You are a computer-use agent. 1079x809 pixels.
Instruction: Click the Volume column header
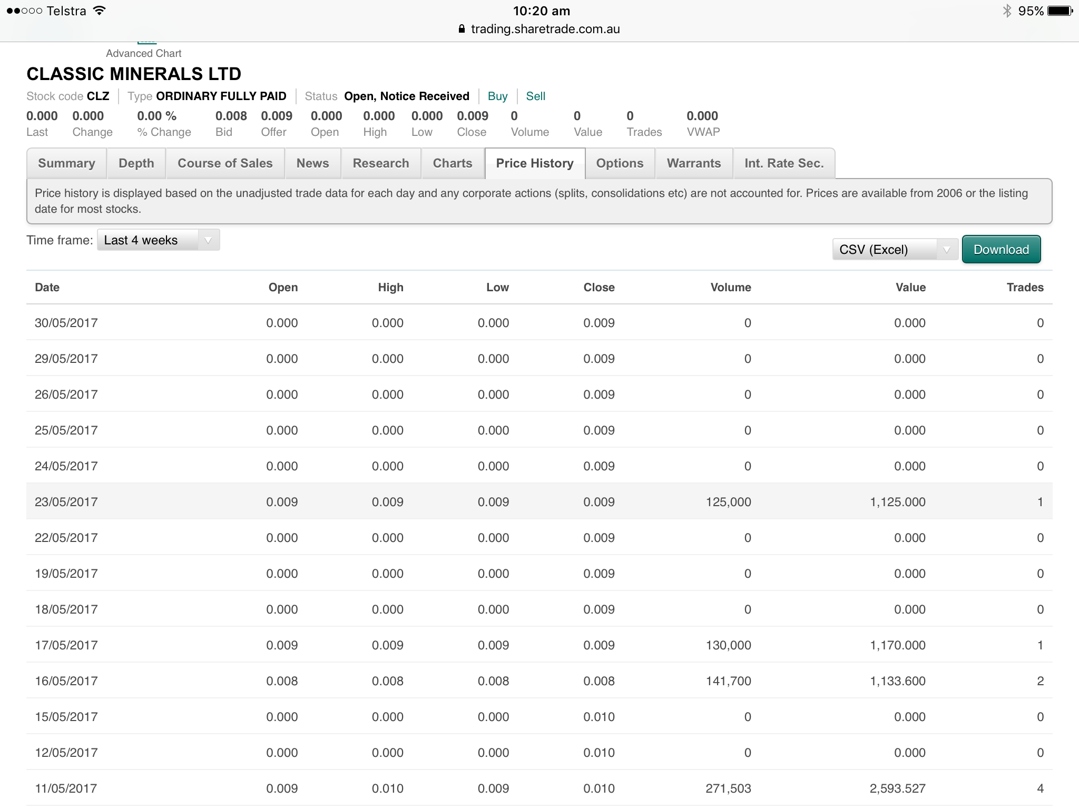tap(731, 288)
